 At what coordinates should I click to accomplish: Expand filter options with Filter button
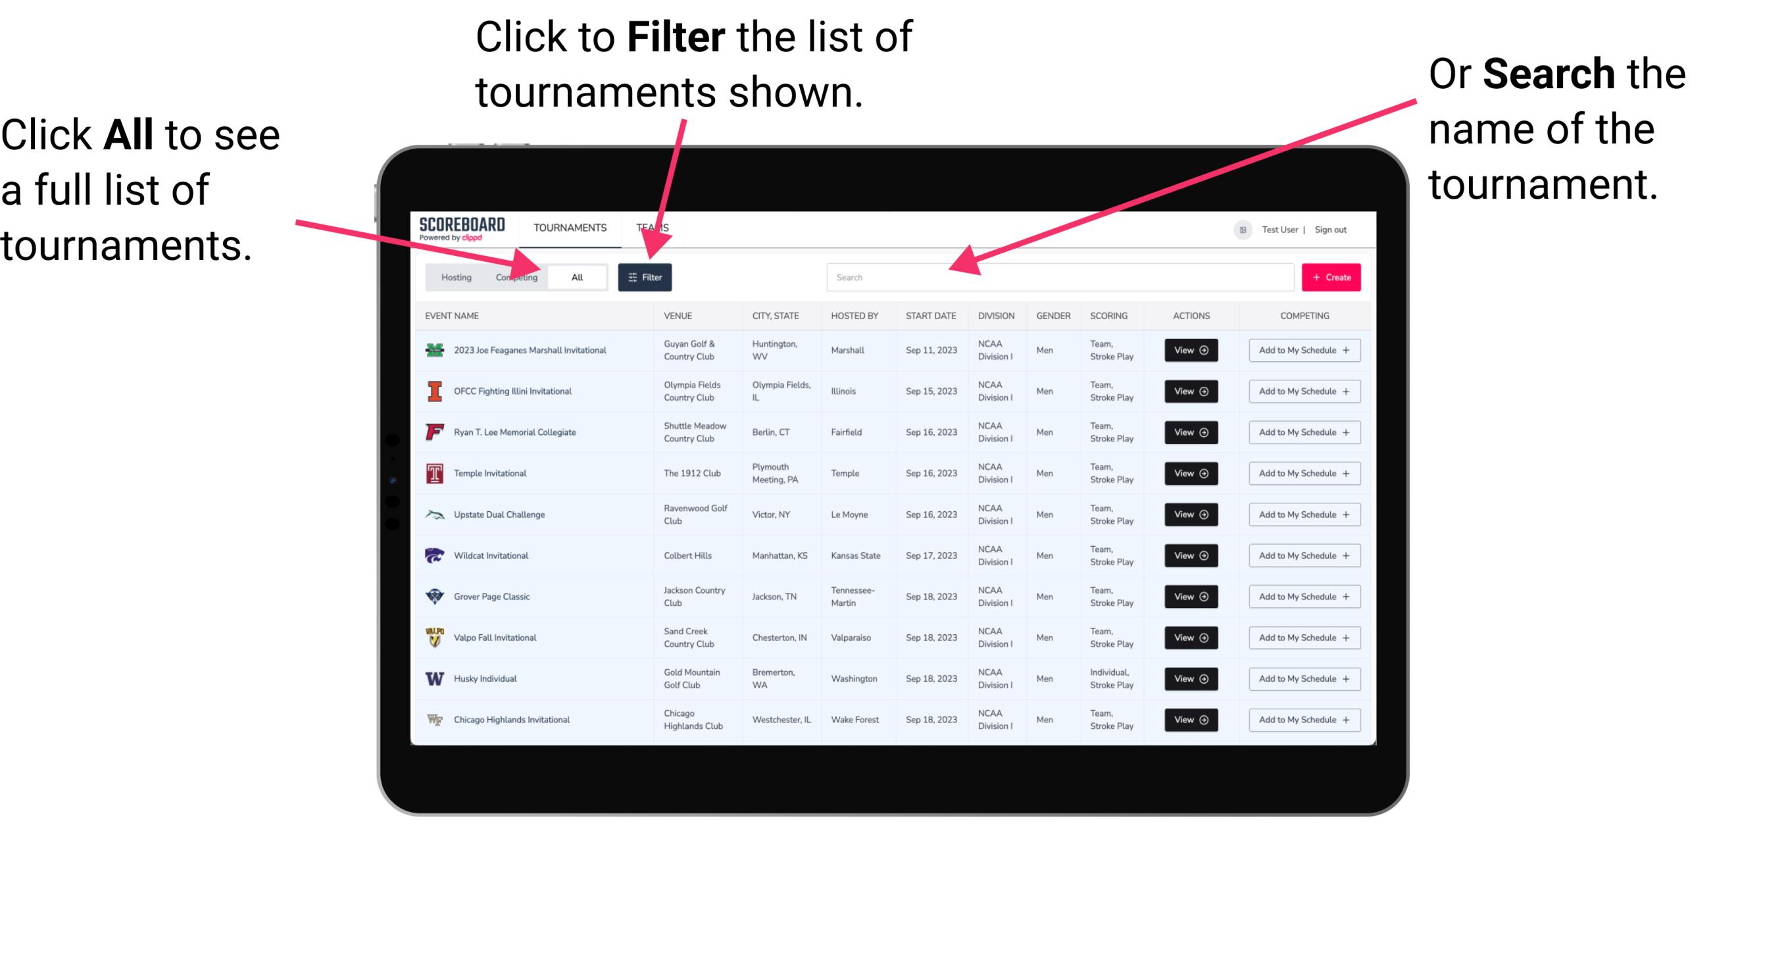coord(647,276)
